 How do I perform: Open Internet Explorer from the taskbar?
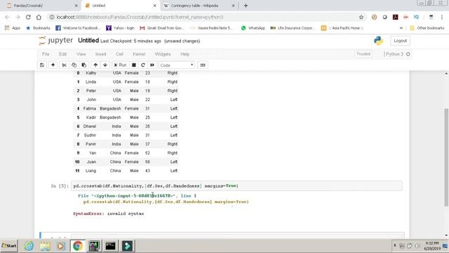(x=29, y=246)
